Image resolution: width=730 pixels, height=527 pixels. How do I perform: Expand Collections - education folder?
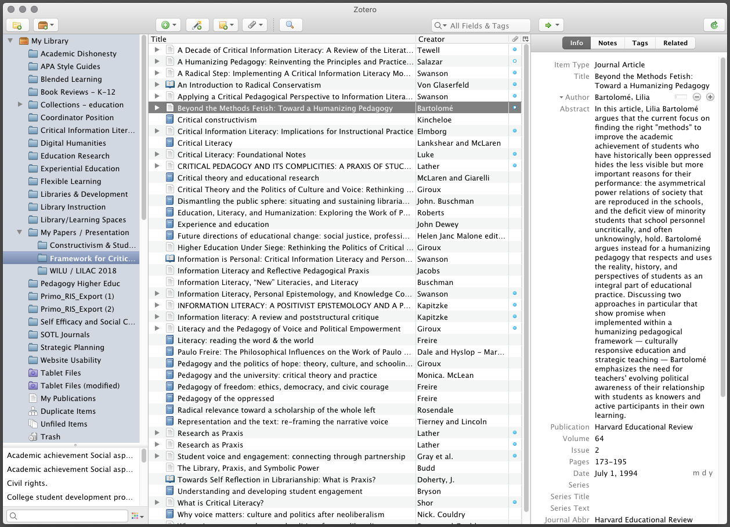(20, 104)
